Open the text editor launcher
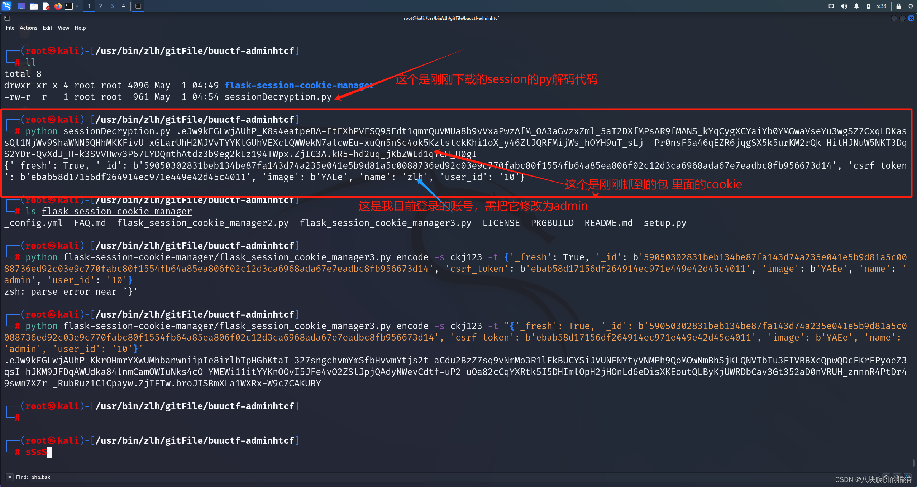The width and height of the screenshot is (917, 487). (x=46, y=6)
